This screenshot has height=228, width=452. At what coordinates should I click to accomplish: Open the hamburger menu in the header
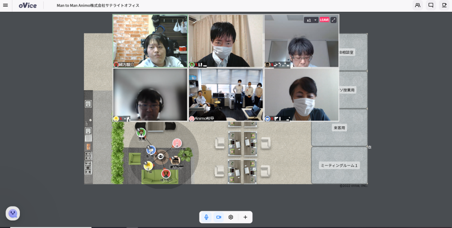(5, 5)
